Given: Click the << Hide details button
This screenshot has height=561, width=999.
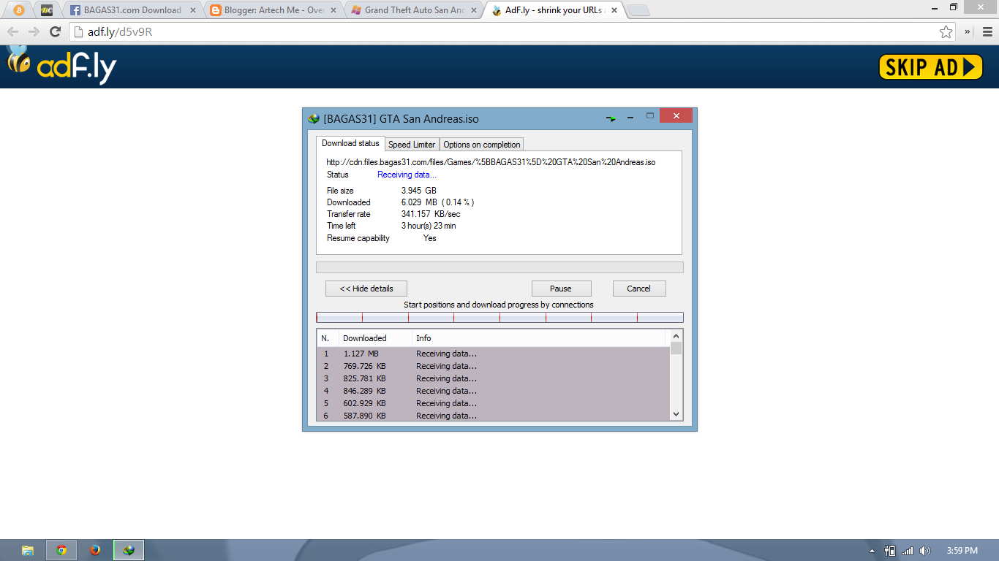Looking at the screenshot, I should 366,289.
